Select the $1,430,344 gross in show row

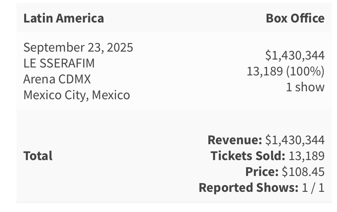click(x=295, y=56)
